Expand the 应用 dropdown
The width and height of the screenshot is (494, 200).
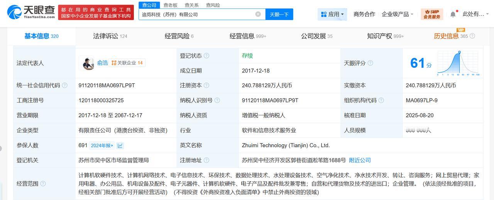pyautogui.click(x=332, y=15)
